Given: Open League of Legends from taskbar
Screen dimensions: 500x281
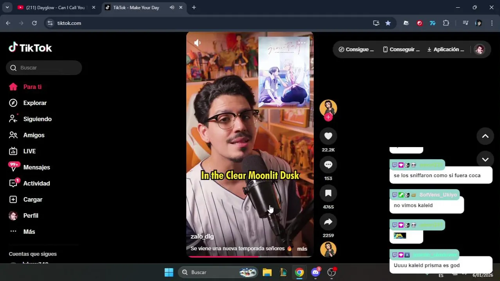Looking at the screenshot, I should [x=283, y=272].
